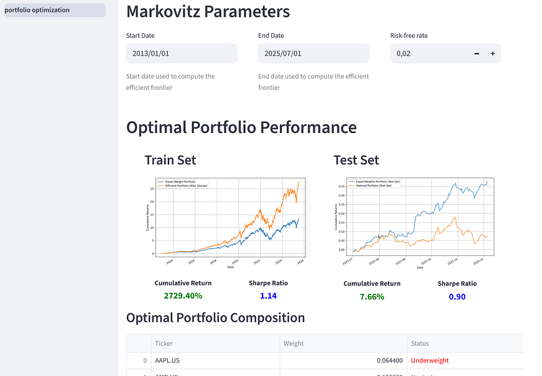Sort table by Weight column header
Viewport: 542px width, 376px height.
tap(343, 343)
